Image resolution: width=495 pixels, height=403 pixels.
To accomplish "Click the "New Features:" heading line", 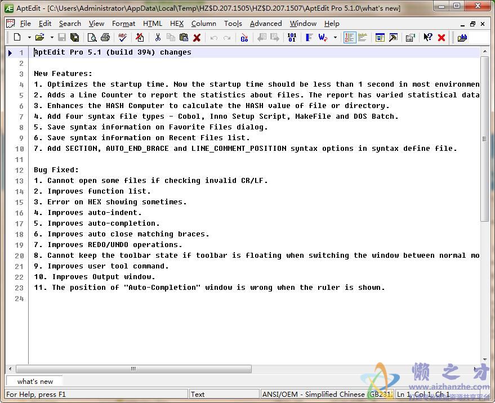I will [63, 74].
